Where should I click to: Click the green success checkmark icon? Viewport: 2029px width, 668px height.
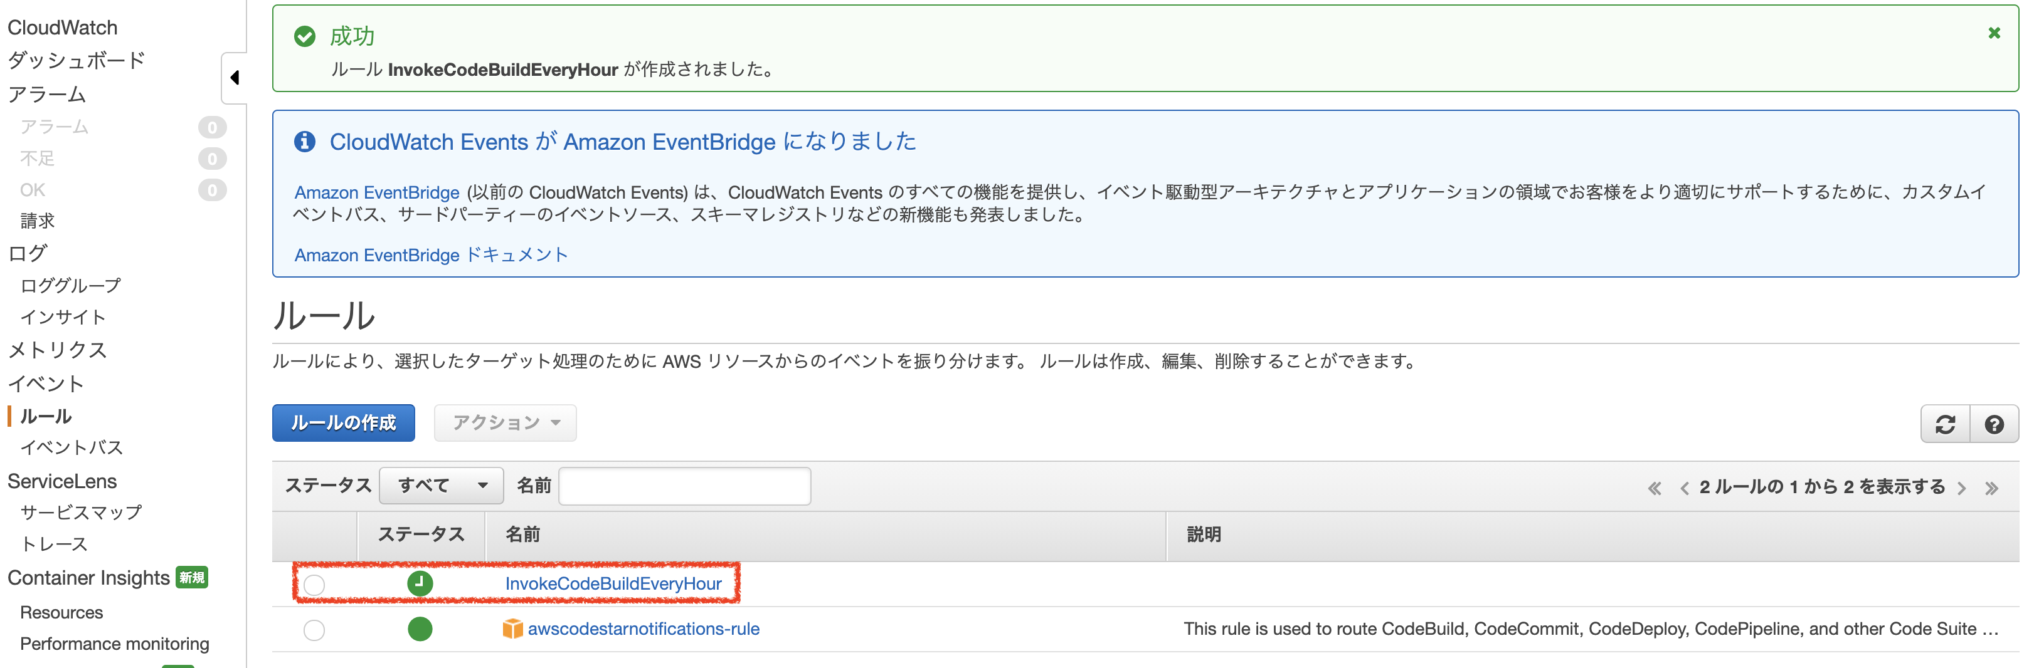tap(305, 36)
